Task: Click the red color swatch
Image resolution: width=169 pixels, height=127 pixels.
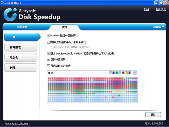Action: coord(123,73)
